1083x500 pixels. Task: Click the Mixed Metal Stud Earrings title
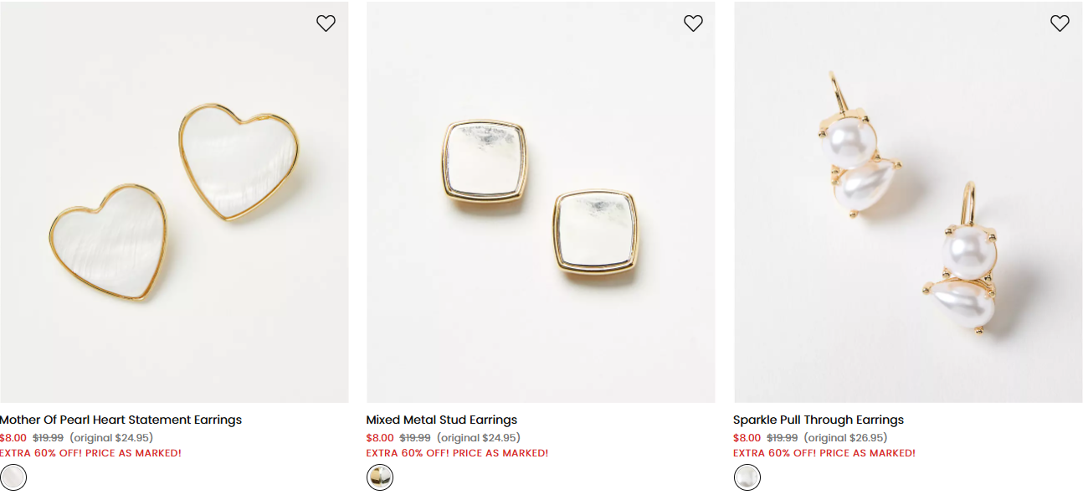tap(442, 420)
